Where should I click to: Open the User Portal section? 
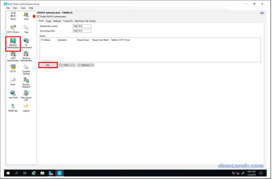click(13, 94)
